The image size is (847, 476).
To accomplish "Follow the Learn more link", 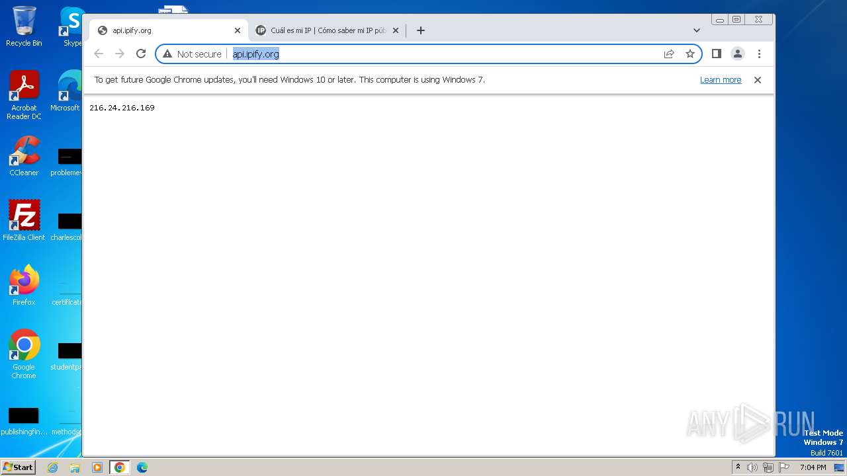I will pos(721,80).
